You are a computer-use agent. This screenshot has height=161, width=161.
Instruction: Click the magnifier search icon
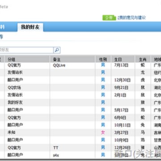pos(57,50)
